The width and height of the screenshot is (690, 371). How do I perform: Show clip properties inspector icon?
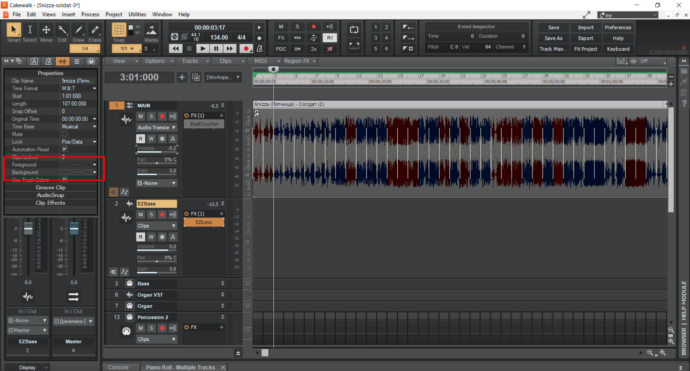tap(62, 61)
